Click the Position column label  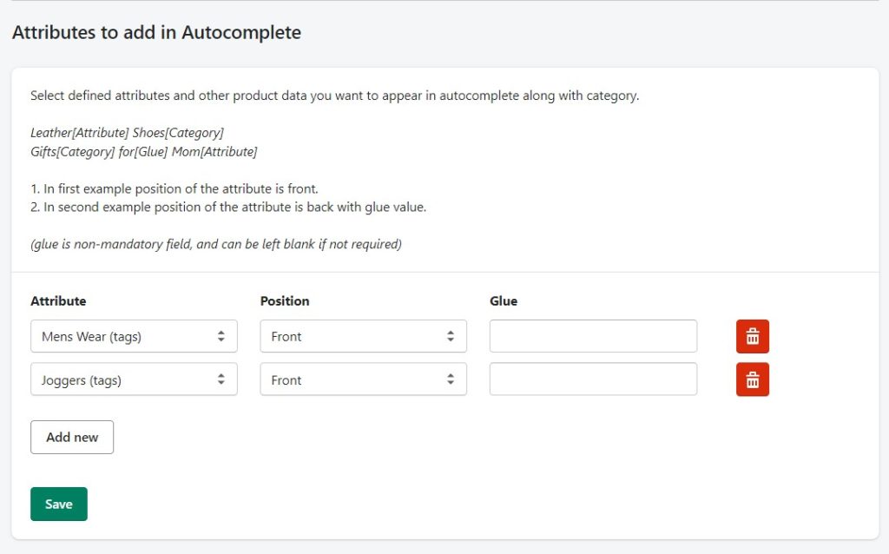coord(285,301)
